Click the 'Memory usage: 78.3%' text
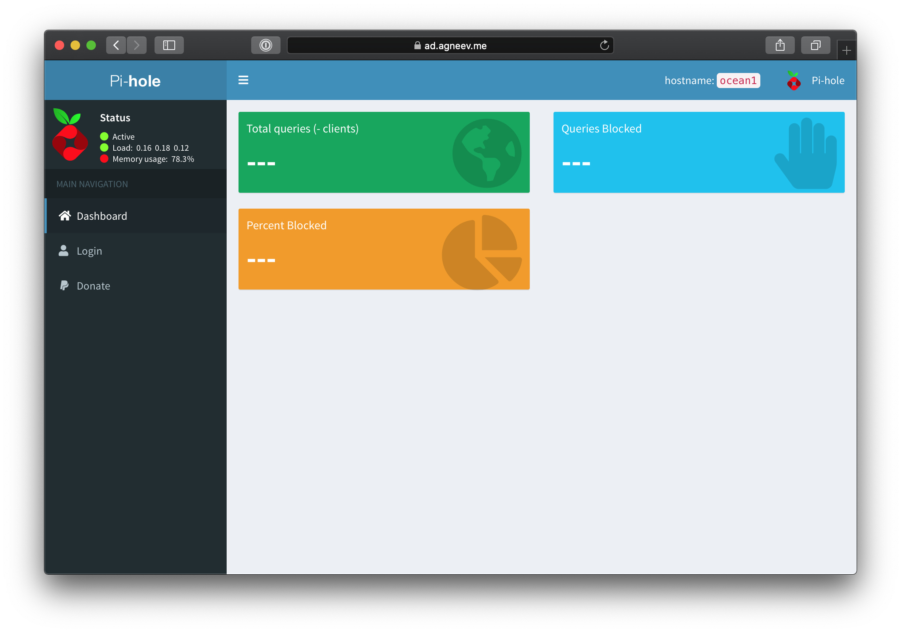Image resolution: width=901 pixels, height=633 pixels. 153,159
